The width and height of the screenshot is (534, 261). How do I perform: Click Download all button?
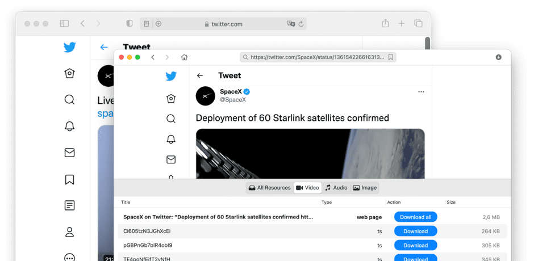click(x=415, y=217)
